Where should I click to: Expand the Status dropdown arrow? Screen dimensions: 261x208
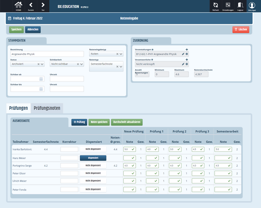point(42,64)
